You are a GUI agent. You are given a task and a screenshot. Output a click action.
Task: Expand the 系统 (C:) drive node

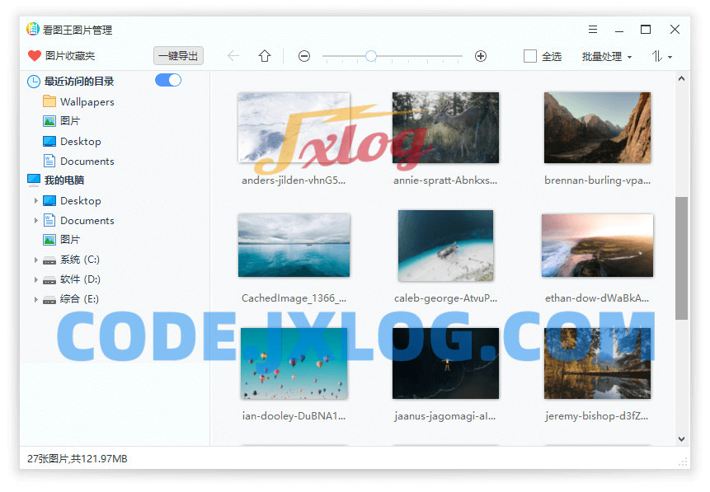click(35, 260)
